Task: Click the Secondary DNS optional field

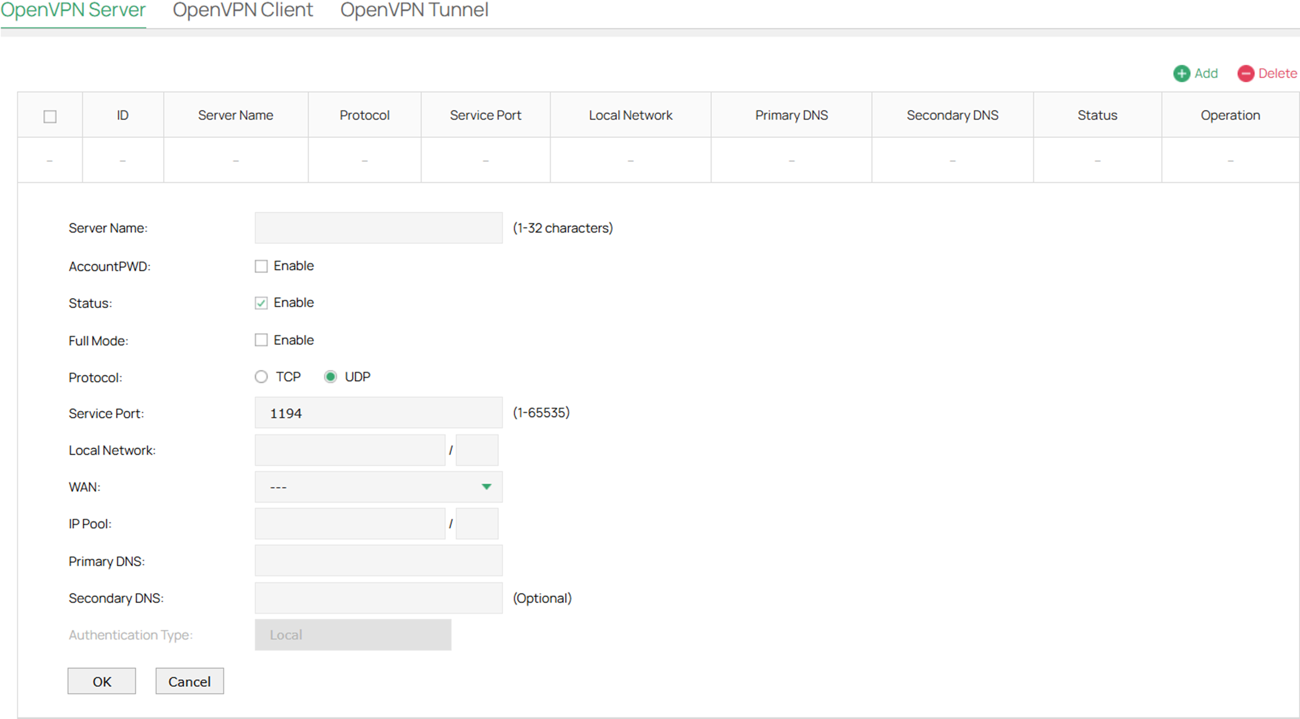Action: [x=378, y=598]
